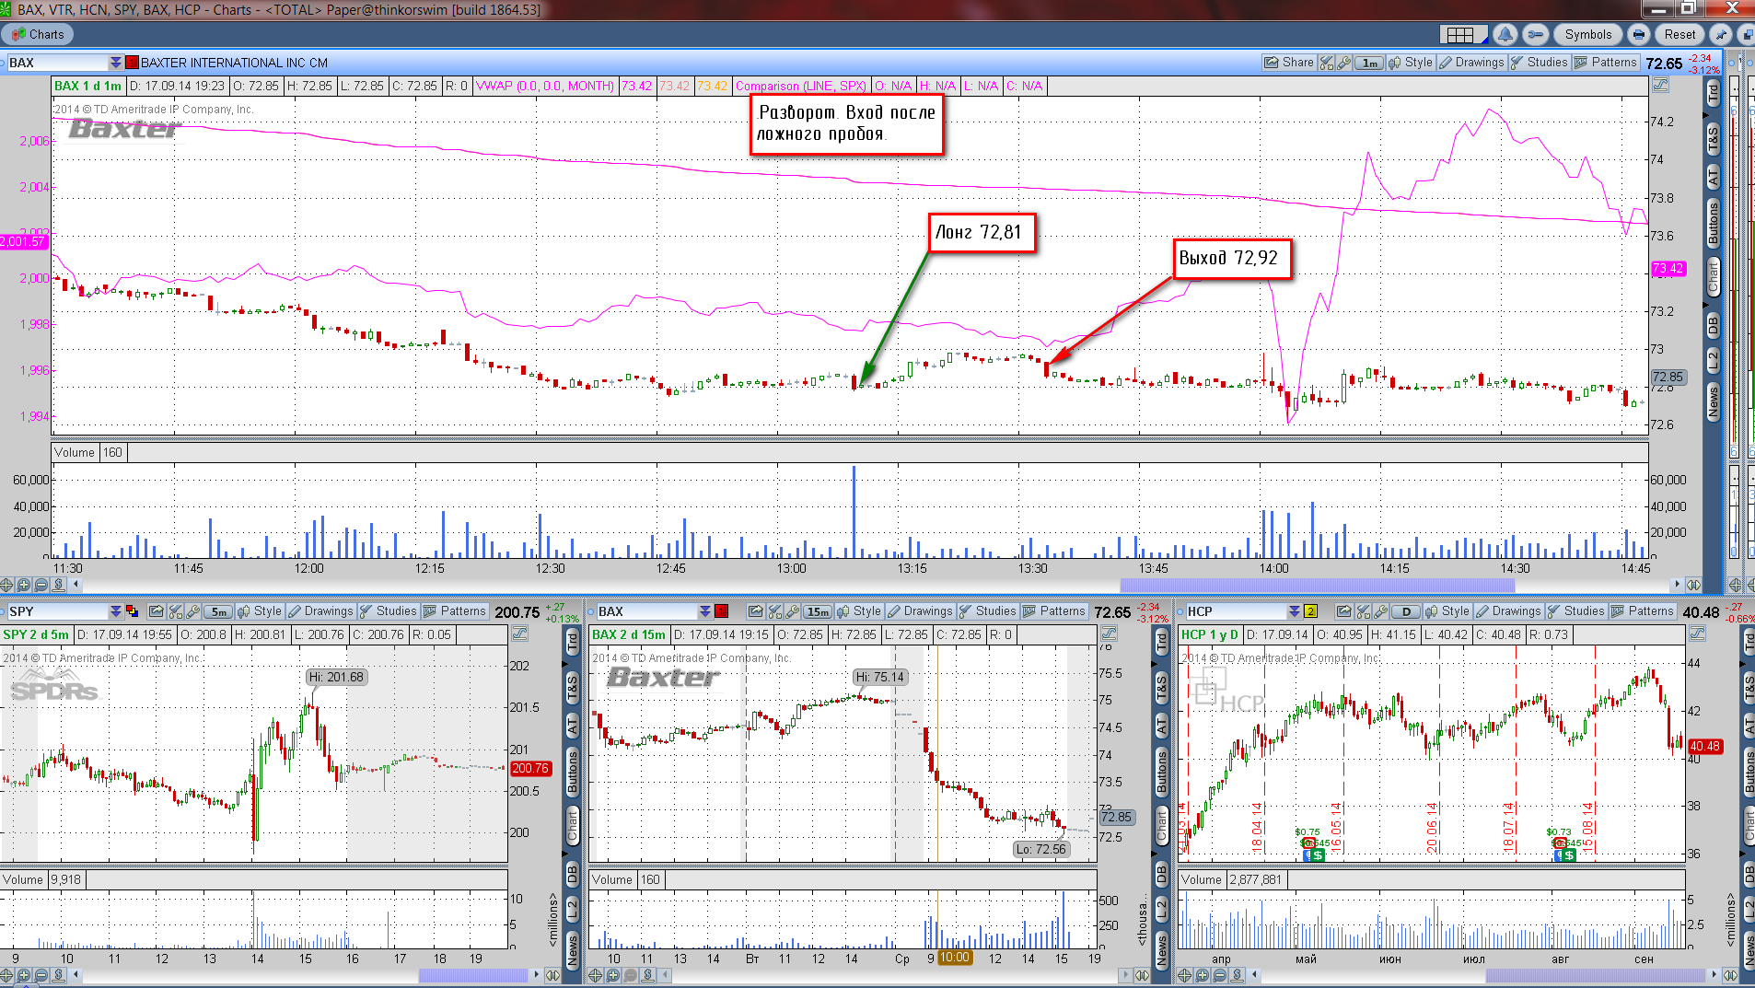Open the Symbols button in top bar

[x=1588, y=35]
